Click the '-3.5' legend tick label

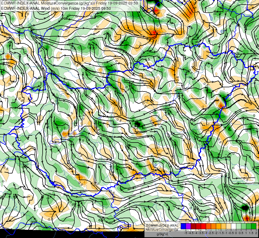[201, 233]
